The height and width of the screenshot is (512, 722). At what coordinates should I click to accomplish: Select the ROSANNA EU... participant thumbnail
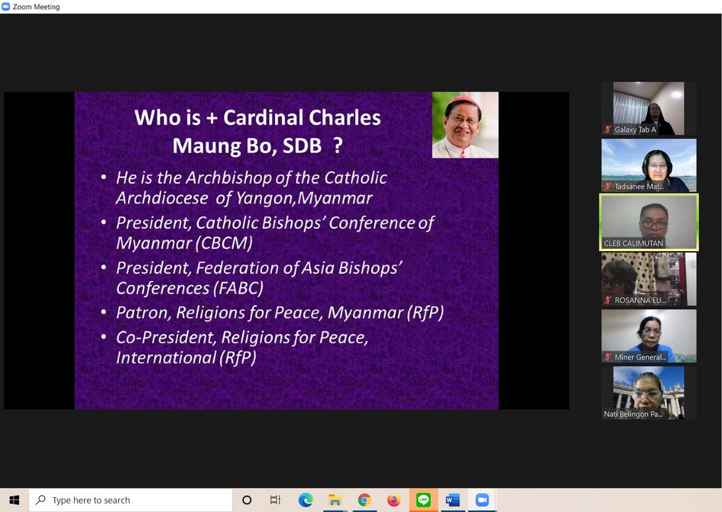[x=649, y=279]
